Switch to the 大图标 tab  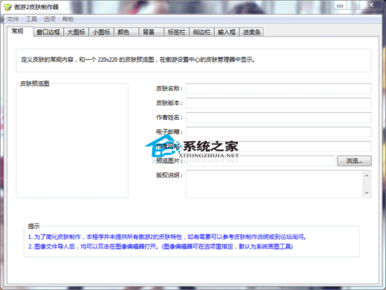(x=76, y=32)
